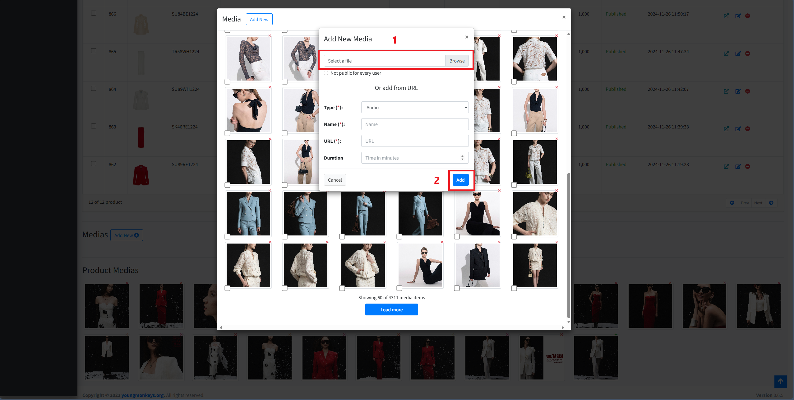
Task: Open the youngmonkeys.org footer link
Action: tap(142, 395)
